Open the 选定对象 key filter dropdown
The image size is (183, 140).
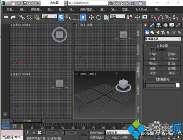click(118, 132)
